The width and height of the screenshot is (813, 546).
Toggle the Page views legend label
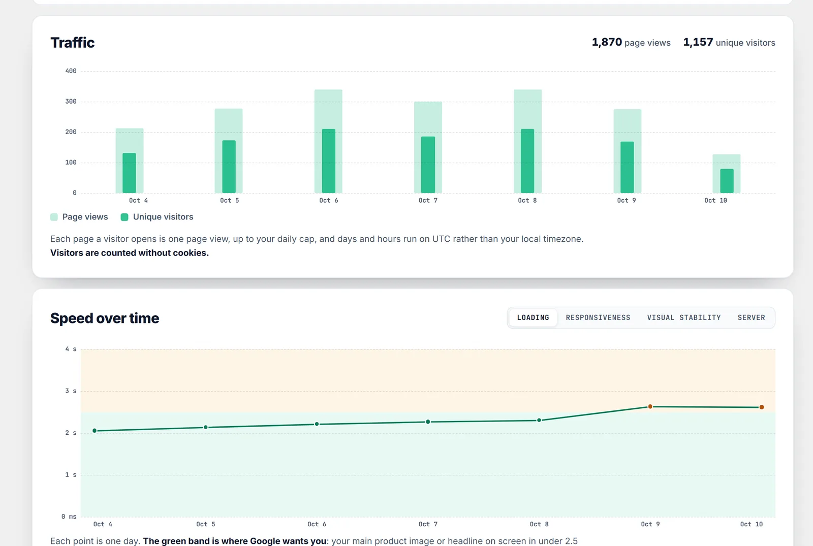tap(85, 217)
